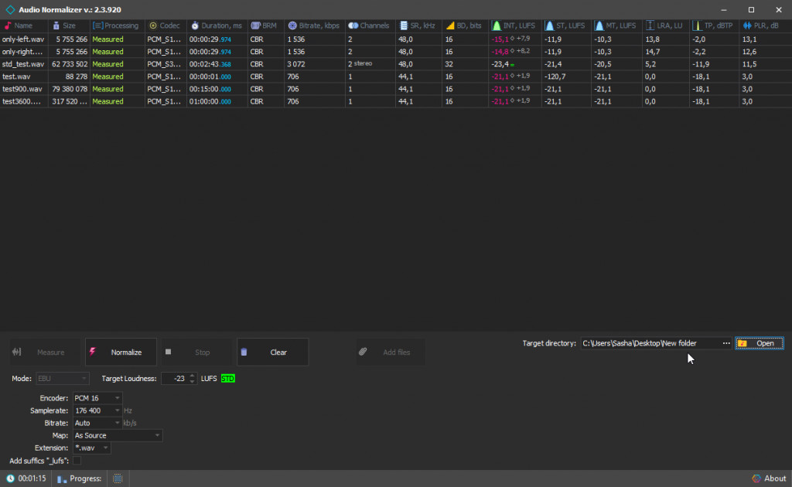The height and width of the screenshot is (487, 792).
Task: Click the PLR dB column icon
Action: tap(748, 26)
